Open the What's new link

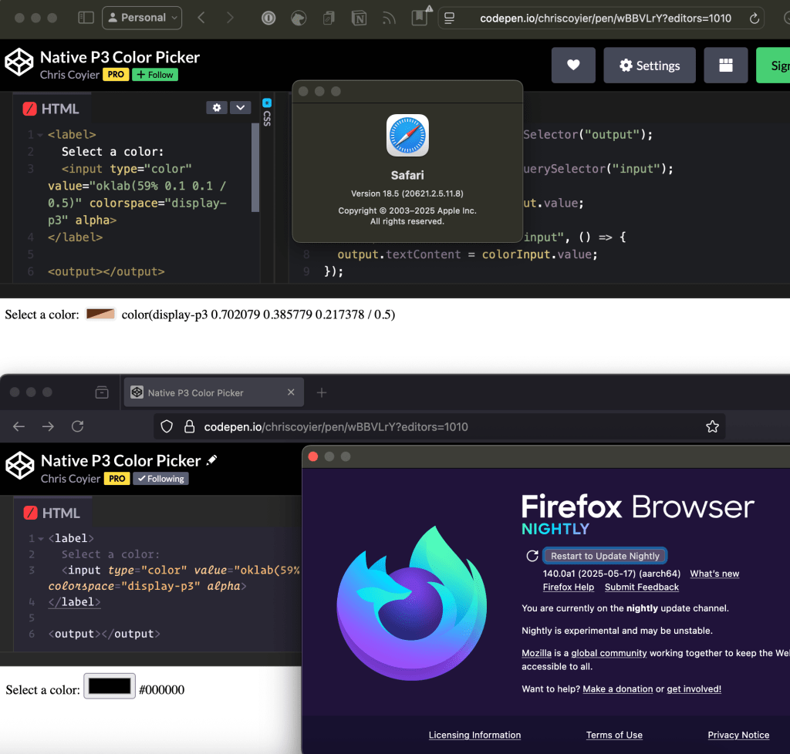coord(714,574)
